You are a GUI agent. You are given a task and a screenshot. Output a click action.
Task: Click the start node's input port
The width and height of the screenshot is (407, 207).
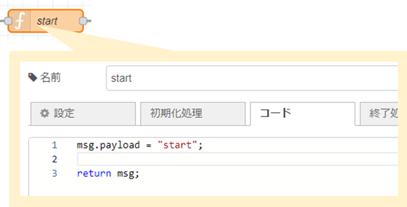click(8, 21)
